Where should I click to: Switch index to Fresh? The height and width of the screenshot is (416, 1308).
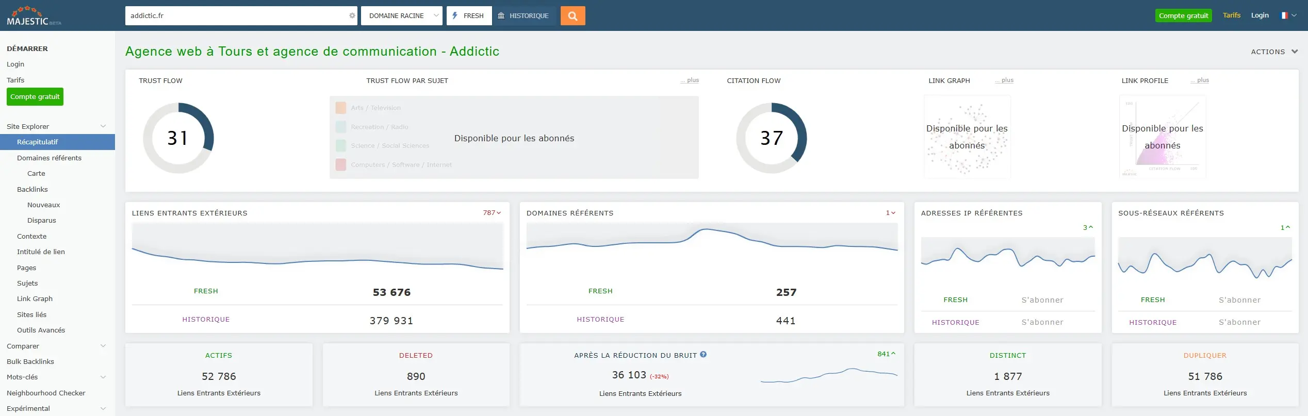coord(469,16)
